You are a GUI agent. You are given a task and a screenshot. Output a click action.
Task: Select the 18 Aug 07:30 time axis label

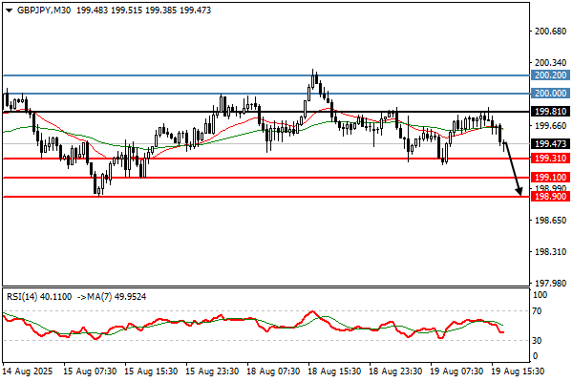(273, 371)
